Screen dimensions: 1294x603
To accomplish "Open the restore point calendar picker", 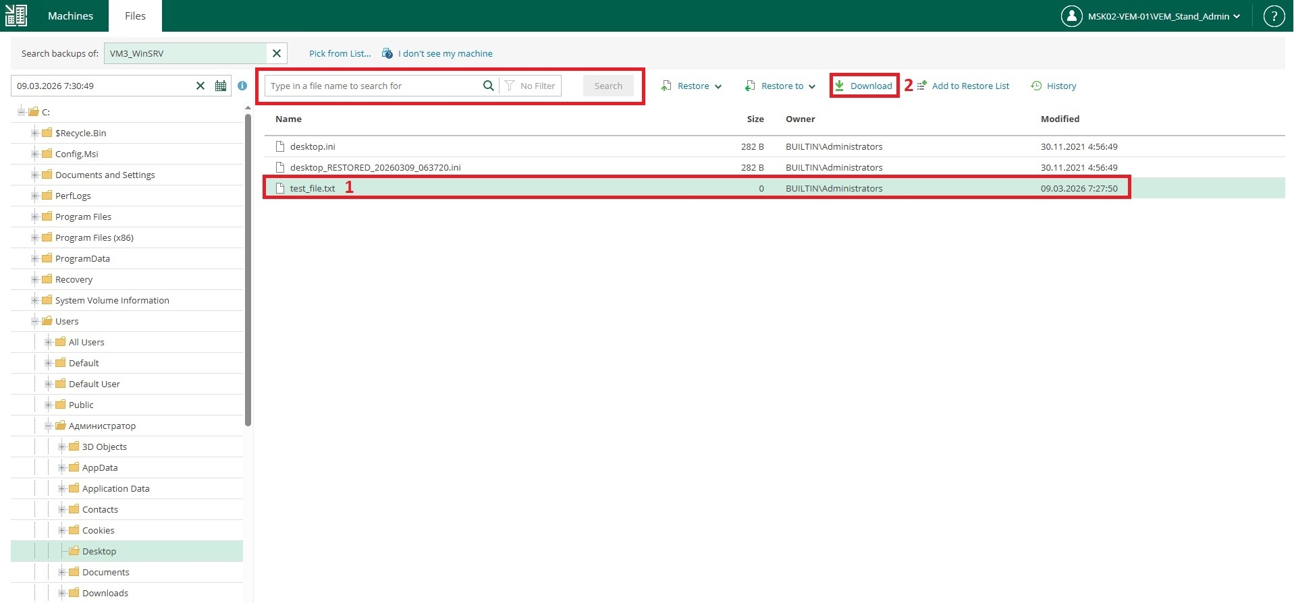I will [221, 86].
